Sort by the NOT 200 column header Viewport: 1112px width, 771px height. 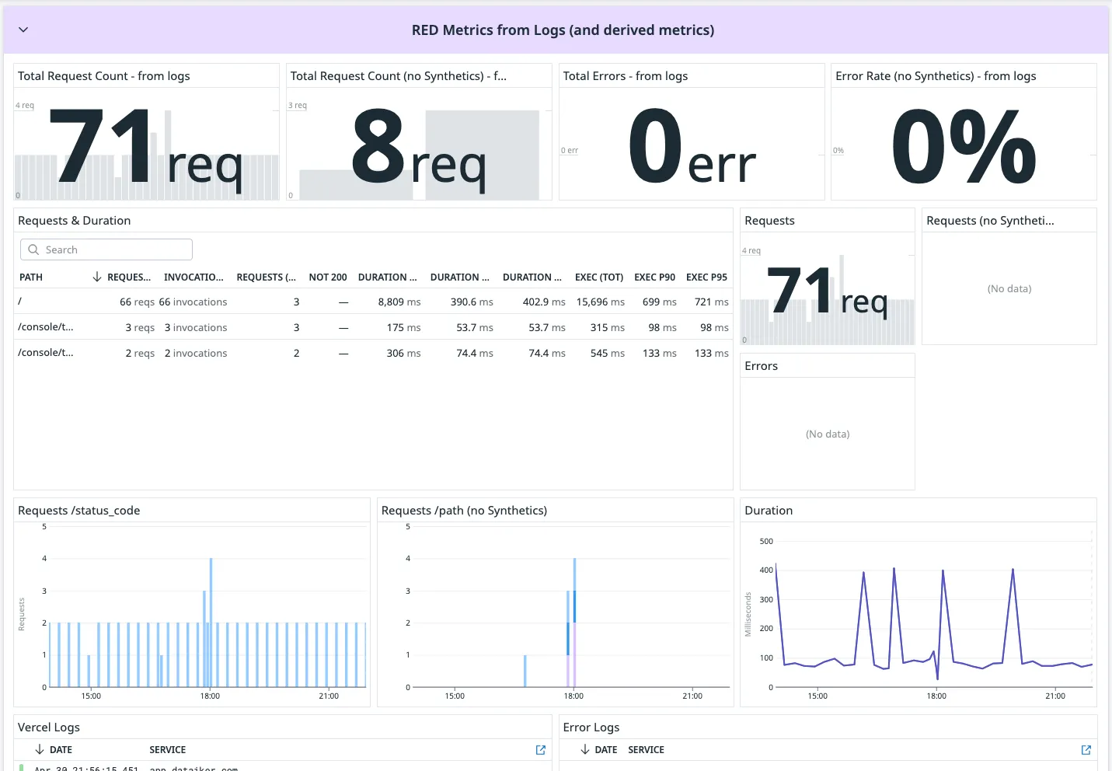(327, 277)
